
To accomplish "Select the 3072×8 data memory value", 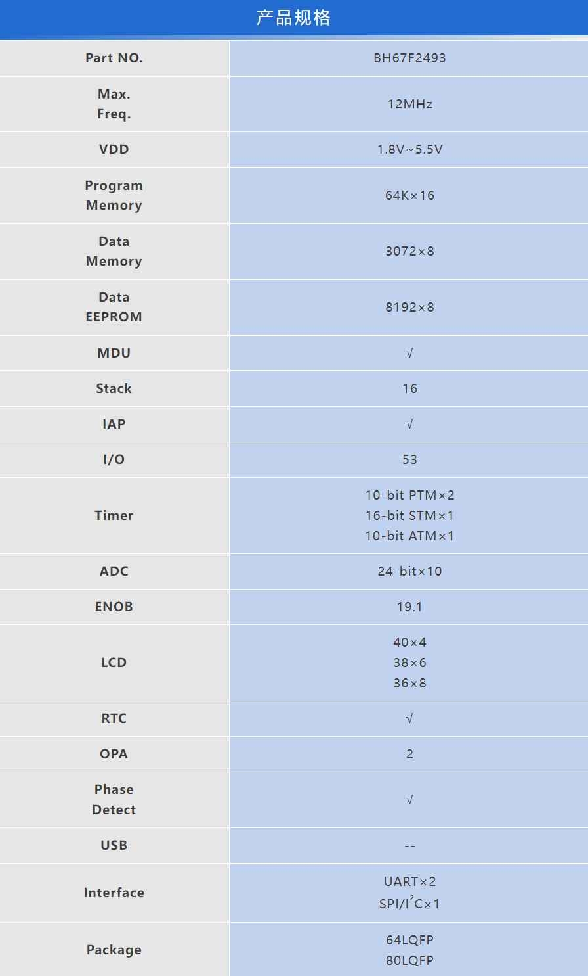I will [x=409, y=251].
